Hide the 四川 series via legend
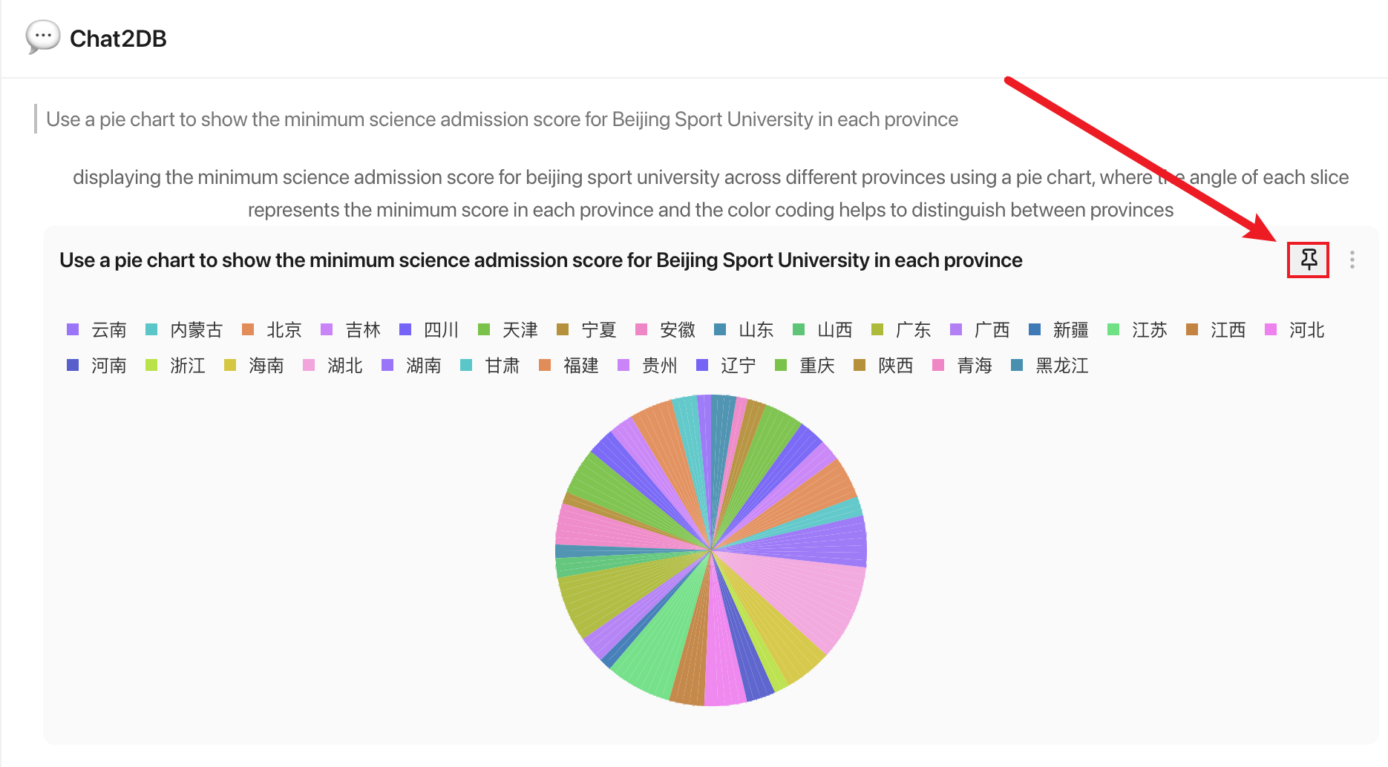Image resolution: width=1388 pixels, height=767 pixels. click(429, 329)
